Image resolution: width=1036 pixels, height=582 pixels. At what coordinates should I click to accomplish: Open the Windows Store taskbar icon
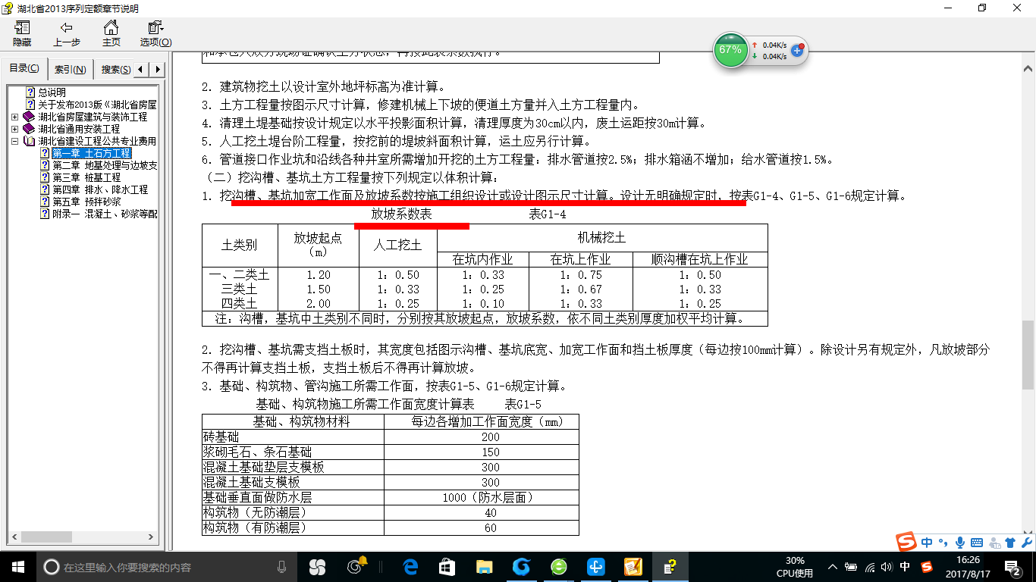[x=447, y=567]
